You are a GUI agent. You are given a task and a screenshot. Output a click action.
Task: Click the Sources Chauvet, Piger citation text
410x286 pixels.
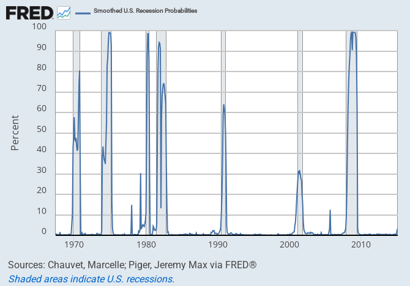(x=132, y=265)
